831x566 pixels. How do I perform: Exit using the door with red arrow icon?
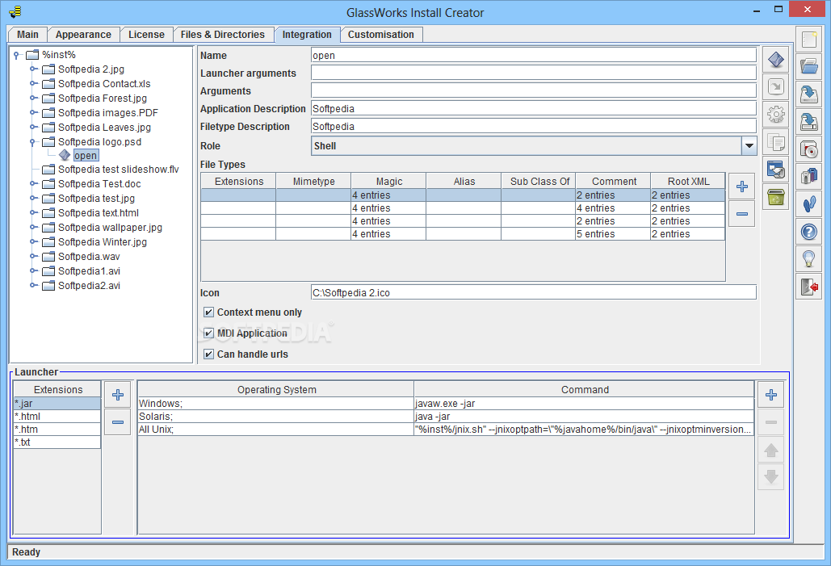[x=808, y=287]
